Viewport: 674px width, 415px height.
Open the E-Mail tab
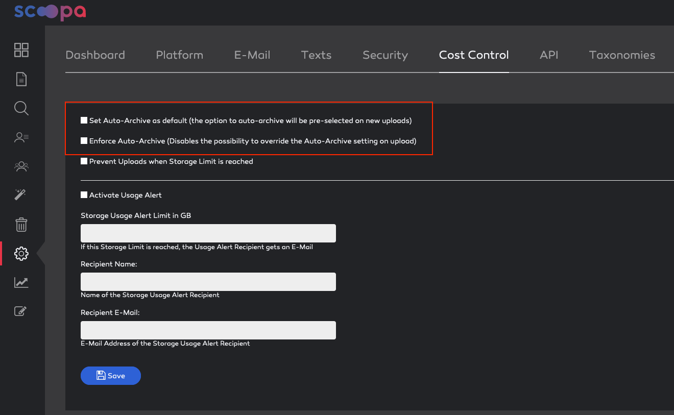pyautogui.click(x=252, y=55)
